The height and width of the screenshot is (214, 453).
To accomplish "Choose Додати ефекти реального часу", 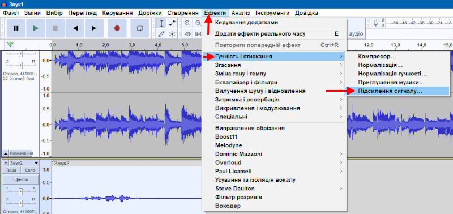I will (274, 34).
